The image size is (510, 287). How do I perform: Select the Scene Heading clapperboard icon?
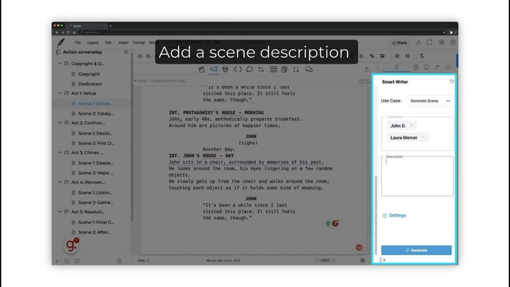point(202,69)
